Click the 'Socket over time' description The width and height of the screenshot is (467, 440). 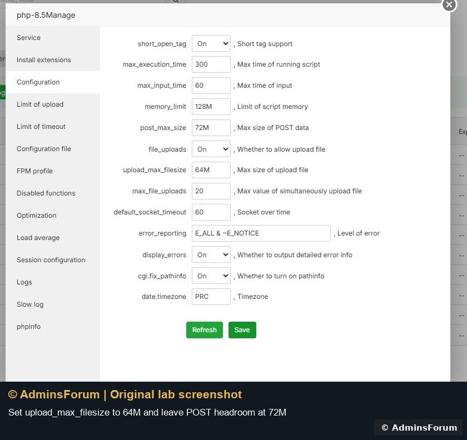point(264,212)
